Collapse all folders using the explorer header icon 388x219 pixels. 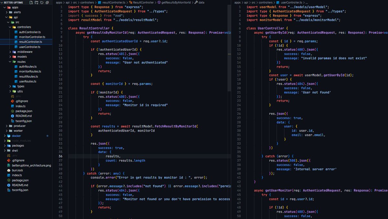point(48,3)
